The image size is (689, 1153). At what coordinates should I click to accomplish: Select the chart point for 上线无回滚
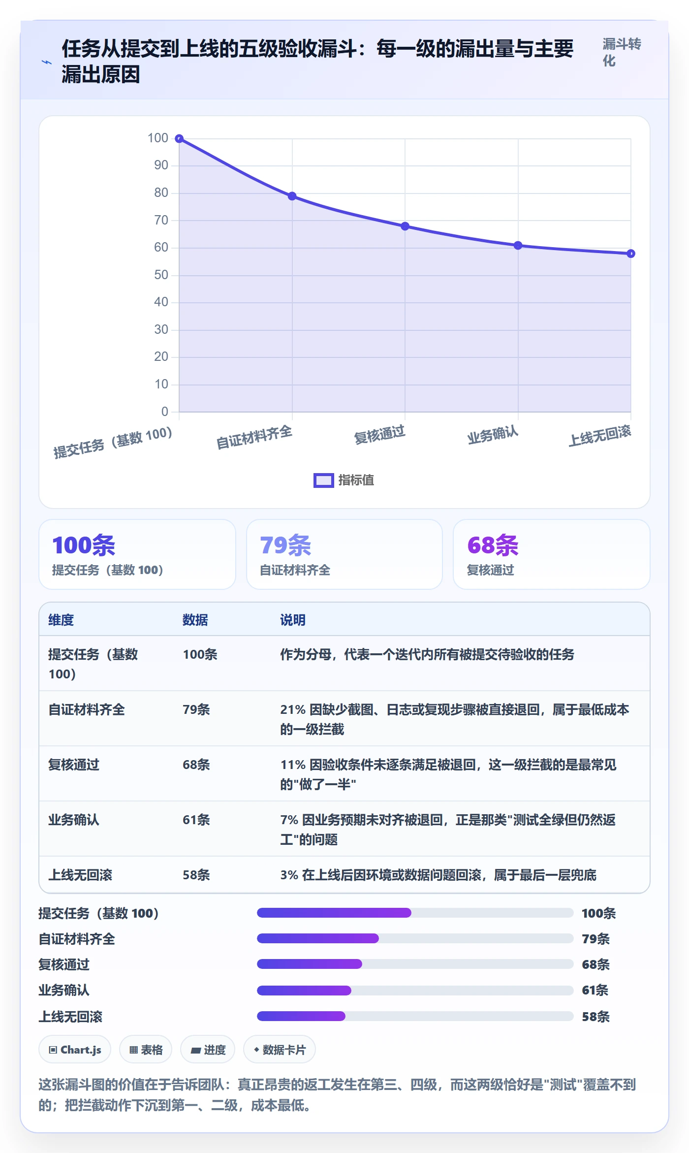(630, 254)
